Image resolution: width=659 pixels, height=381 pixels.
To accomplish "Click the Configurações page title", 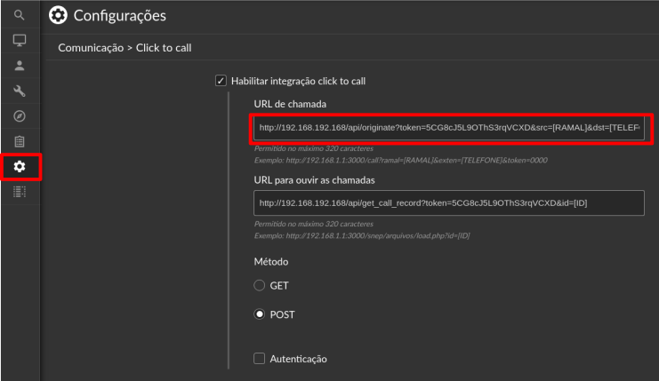I will pyautogui.click(x=120, y=15).
